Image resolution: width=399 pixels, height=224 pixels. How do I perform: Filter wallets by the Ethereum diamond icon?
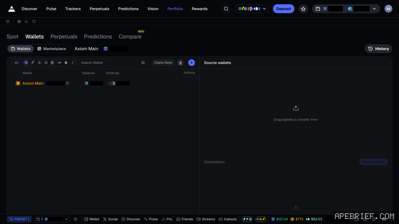pos(73,63)
